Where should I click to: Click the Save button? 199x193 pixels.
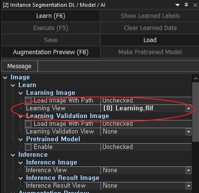[x=51, y=40]
